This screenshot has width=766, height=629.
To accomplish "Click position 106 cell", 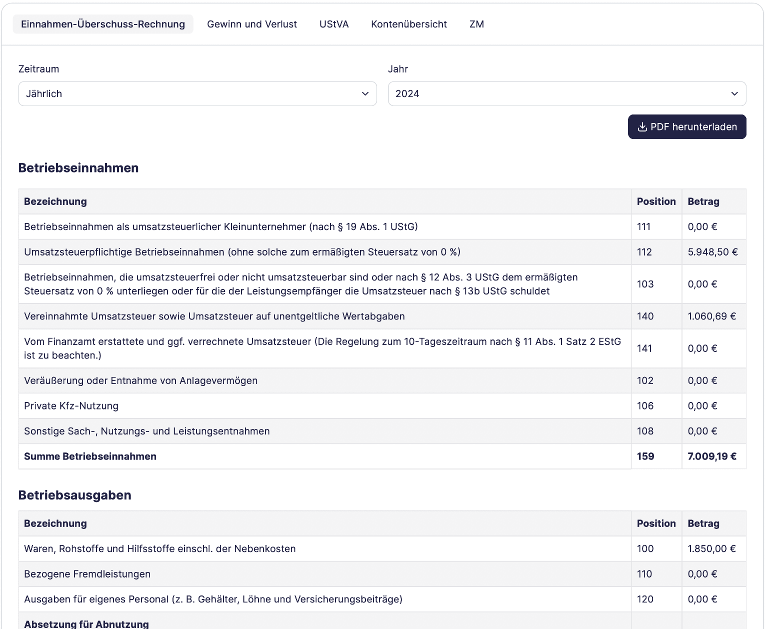I will pyautogui.click(x=656, y=406).
